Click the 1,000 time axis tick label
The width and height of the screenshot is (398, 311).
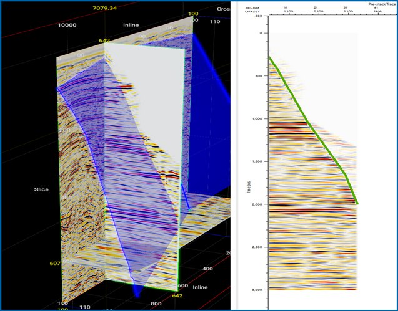pos(257,118)
